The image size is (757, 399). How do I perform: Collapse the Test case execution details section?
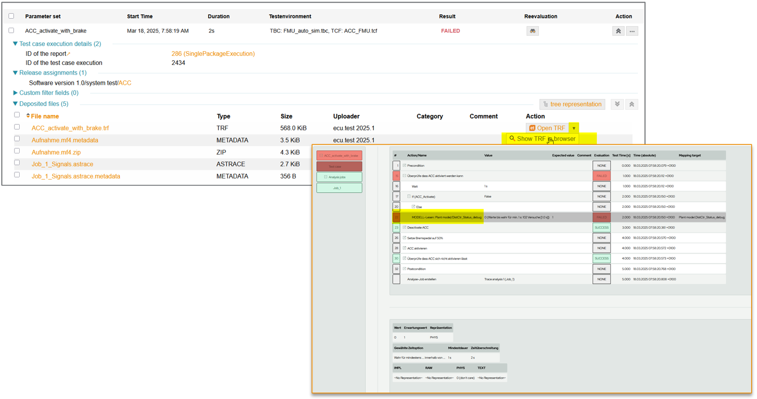(x=15, y=44)
